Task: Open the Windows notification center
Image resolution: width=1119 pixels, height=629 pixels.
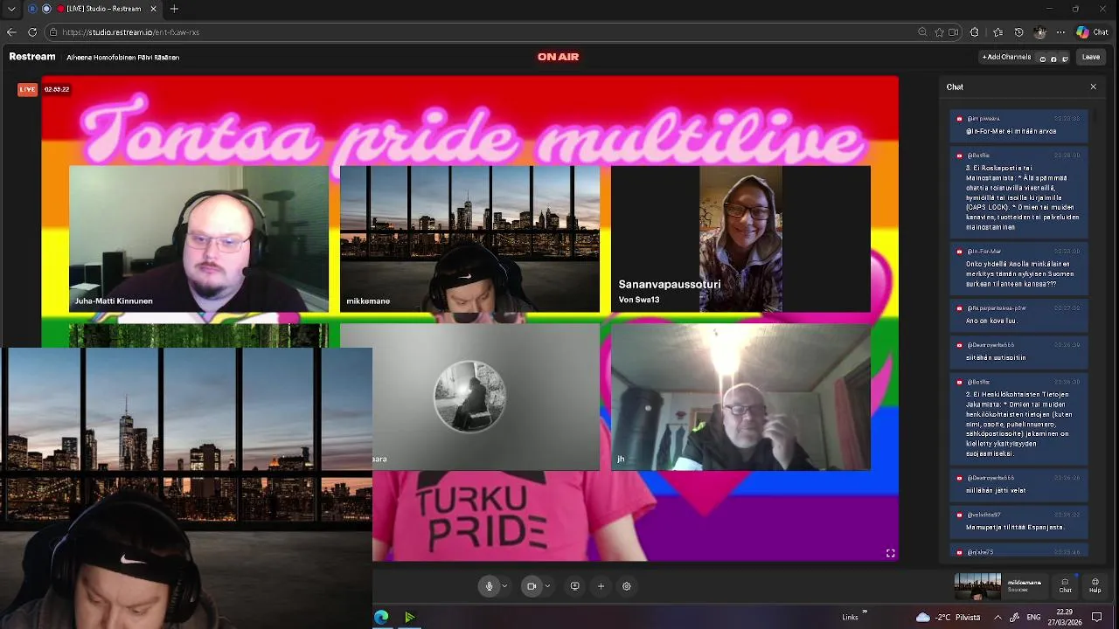Action: coord(1097,617)
